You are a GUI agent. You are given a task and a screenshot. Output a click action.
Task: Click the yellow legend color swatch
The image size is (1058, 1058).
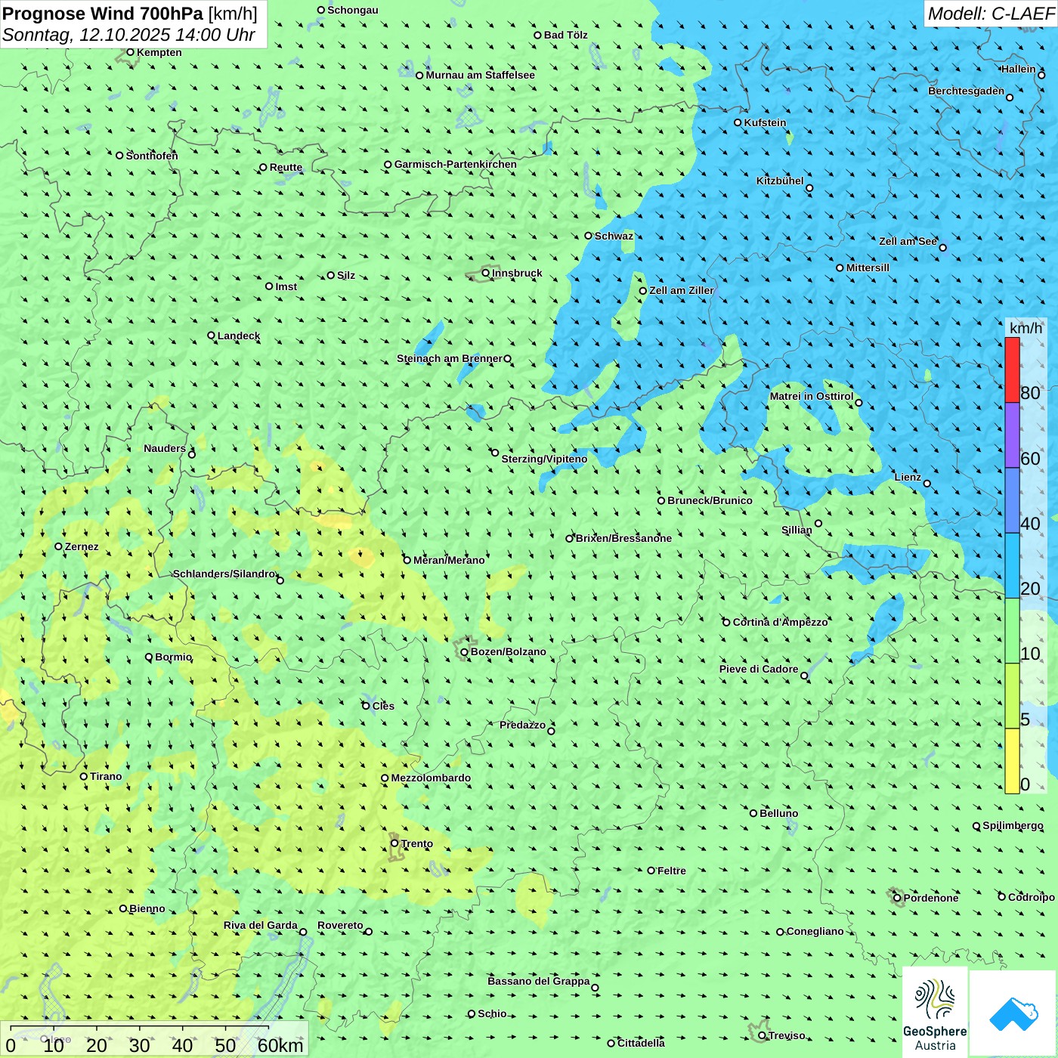[x=1012, y=761]
